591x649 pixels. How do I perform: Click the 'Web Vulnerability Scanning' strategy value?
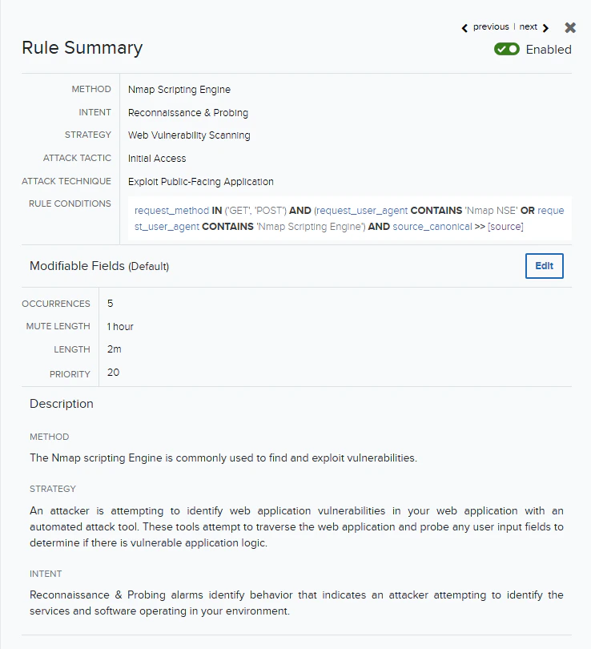pyautogui.click(x=189, y=135)
